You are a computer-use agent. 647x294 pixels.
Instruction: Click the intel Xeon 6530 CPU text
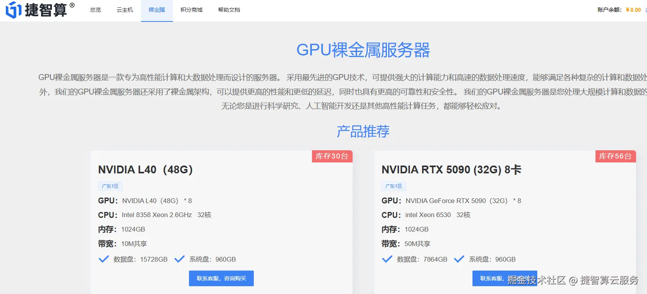[x=428, y=215]
